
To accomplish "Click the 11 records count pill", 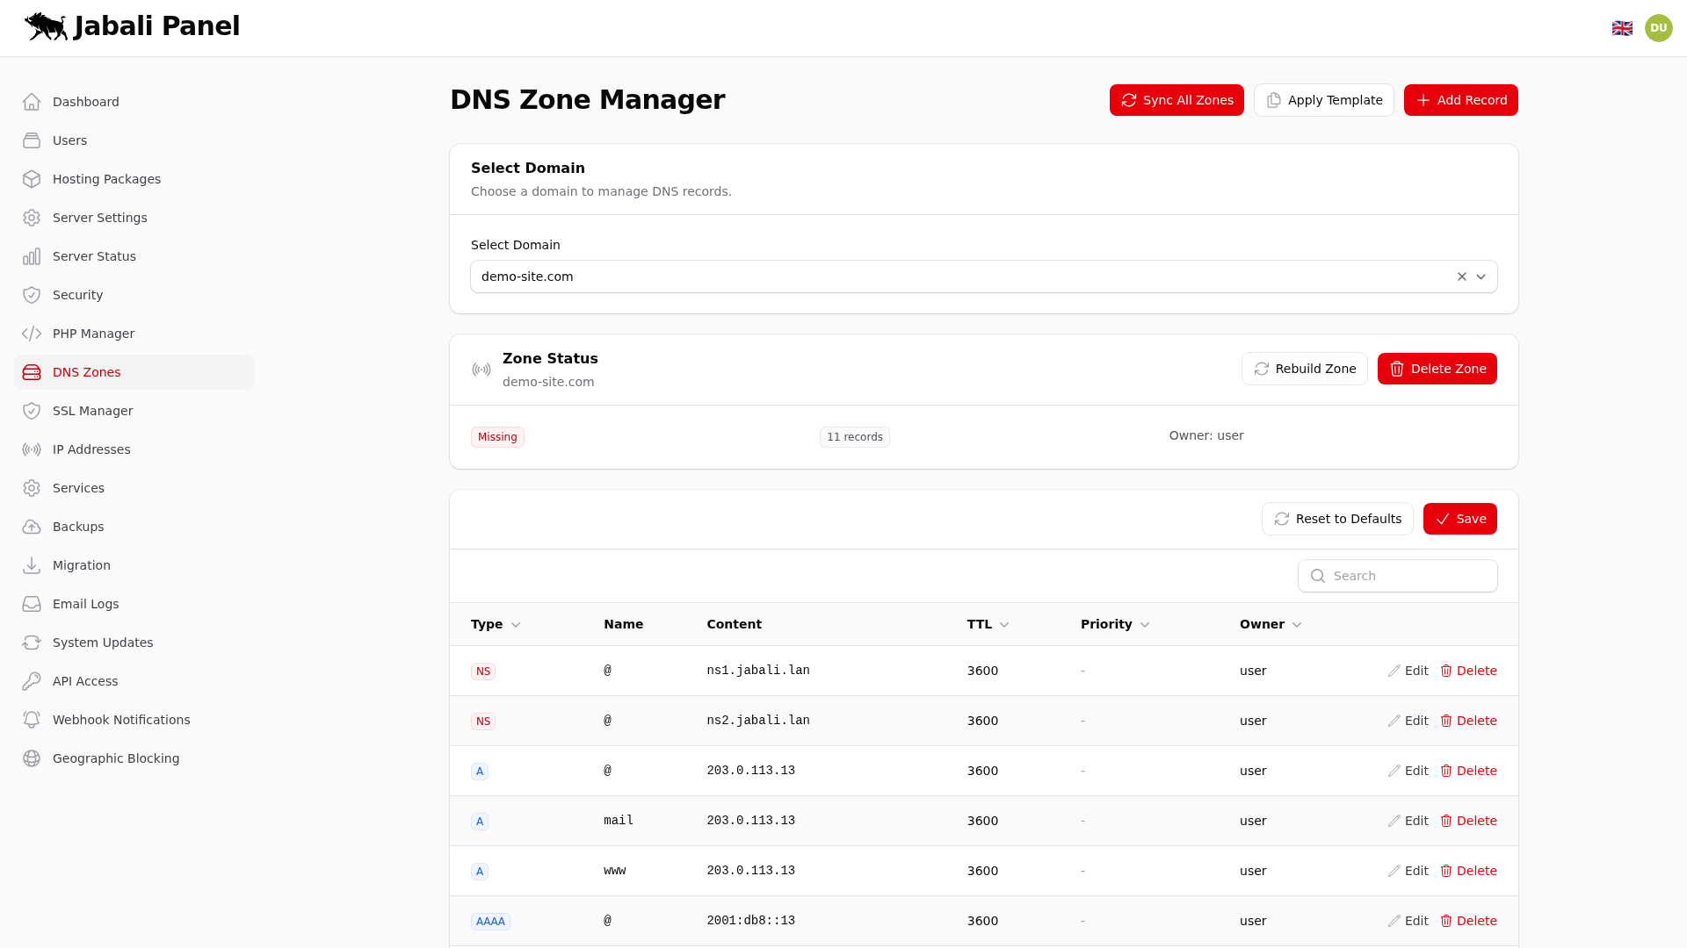I will click(854, 436).
